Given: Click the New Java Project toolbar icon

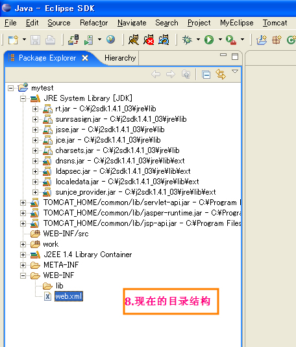Looking at the screenshot, I should pos(262,40).
